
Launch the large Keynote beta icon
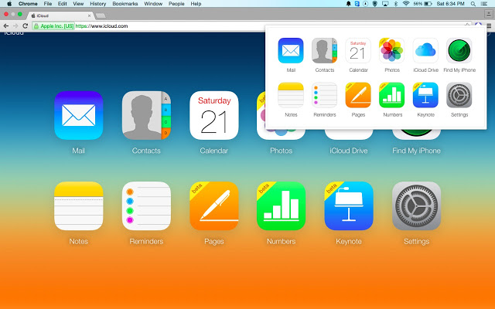349,206
